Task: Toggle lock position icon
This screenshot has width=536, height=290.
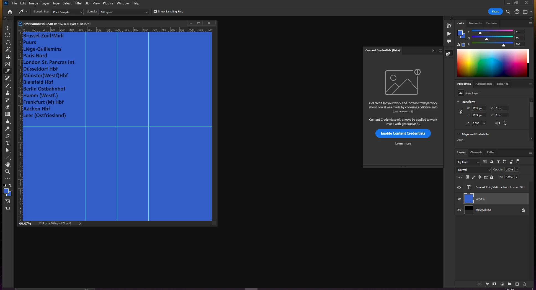Action: (x=479, y=177)
